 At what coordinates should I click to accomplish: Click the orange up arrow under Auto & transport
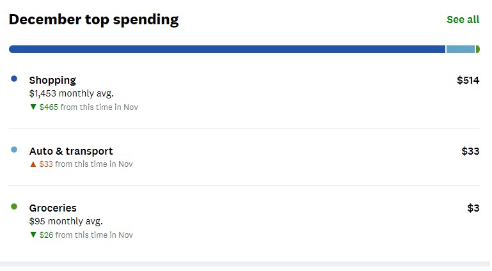point(33,164)
